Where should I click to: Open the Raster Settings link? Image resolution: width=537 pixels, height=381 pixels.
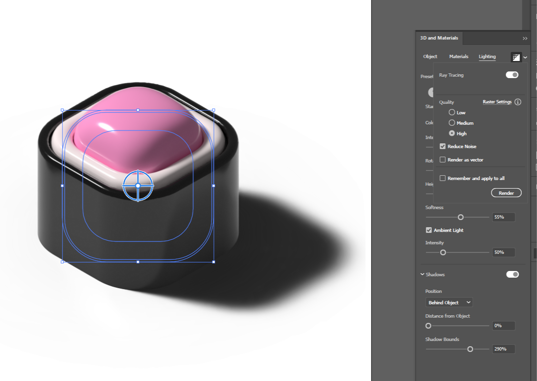click(497, 102)
